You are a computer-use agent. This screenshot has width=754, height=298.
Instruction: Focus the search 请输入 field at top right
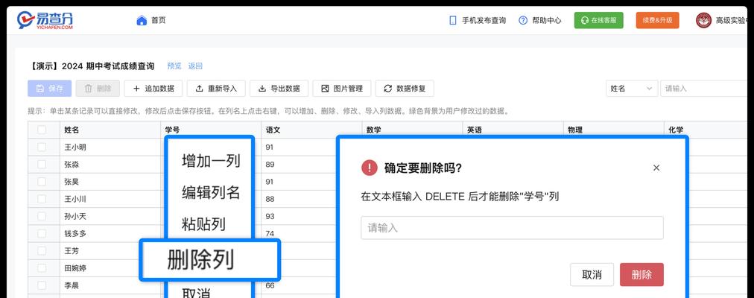(x=703, y=89)
